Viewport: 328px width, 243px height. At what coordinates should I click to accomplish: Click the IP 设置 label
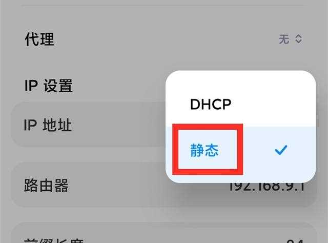49,86
